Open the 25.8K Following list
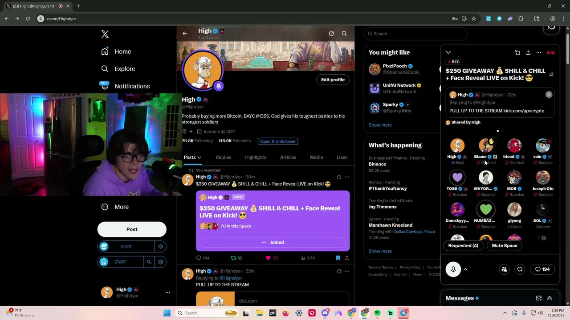The height and width of the screenshot is (320, 570). click(x=197, y=141)
